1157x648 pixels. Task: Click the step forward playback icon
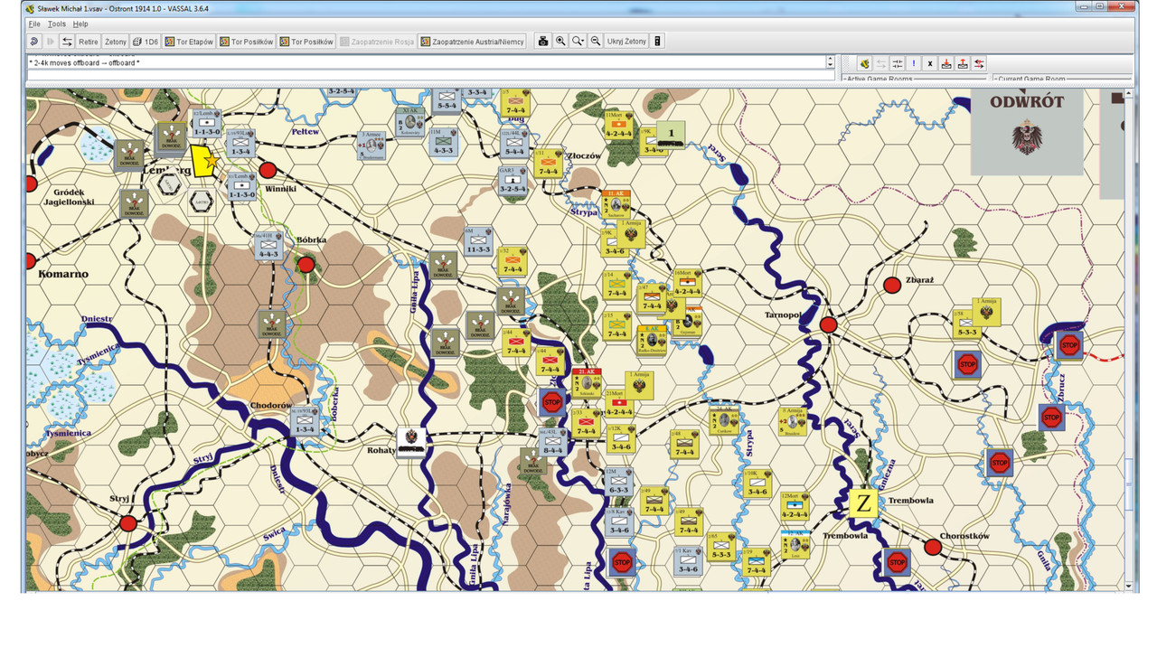pos(51,42)
